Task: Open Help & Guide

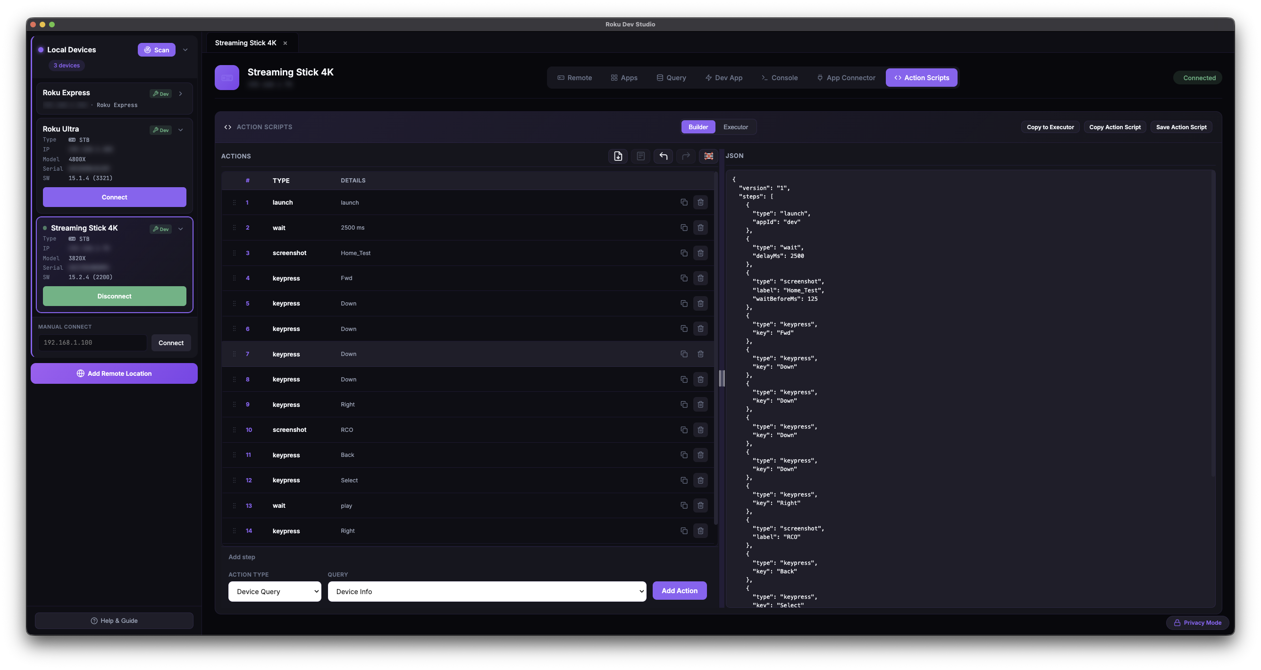Action: click(x=114, y=620)
